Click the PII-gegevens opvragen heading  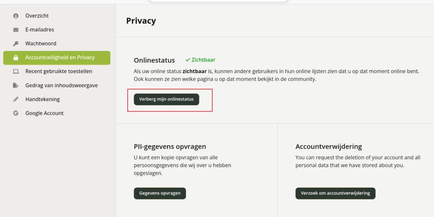point(170,147)
